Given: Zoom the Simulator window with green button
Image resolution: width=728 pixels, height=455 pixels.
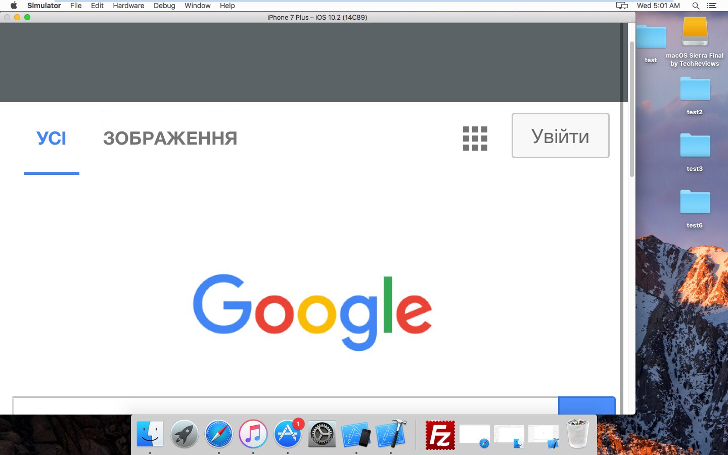Looking at the screenshot, I should [27, 17].
